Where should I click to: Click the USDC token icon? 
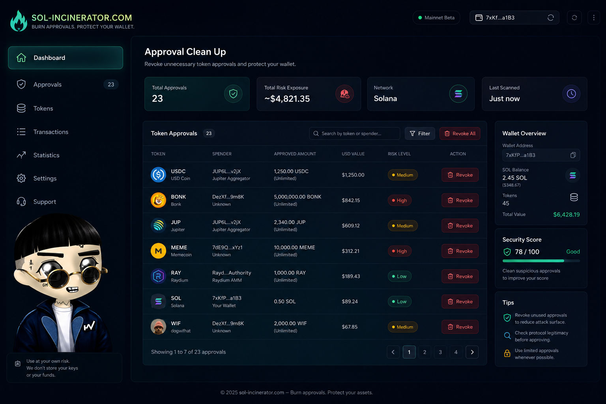click(158, 175)
